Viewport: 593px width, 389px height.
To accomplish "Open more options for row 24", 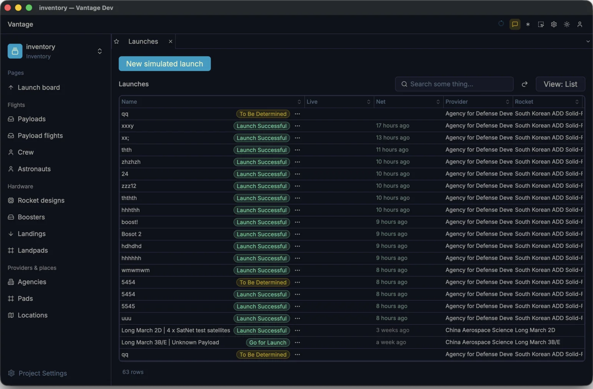I will point(297,174).
